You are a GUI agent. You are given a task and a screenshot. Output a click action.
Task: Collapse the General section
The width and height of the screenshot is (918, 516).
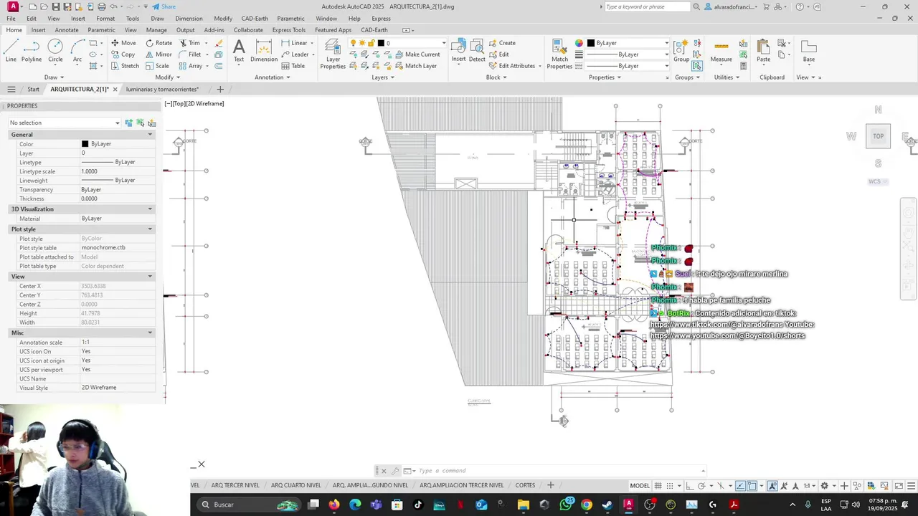pos(150,135)
